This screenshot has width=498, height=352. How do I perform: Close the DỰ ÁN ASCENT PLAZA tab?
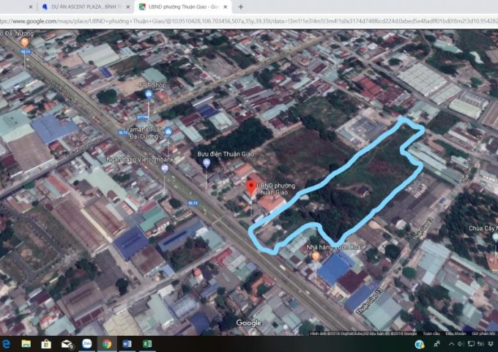(128, 7)
